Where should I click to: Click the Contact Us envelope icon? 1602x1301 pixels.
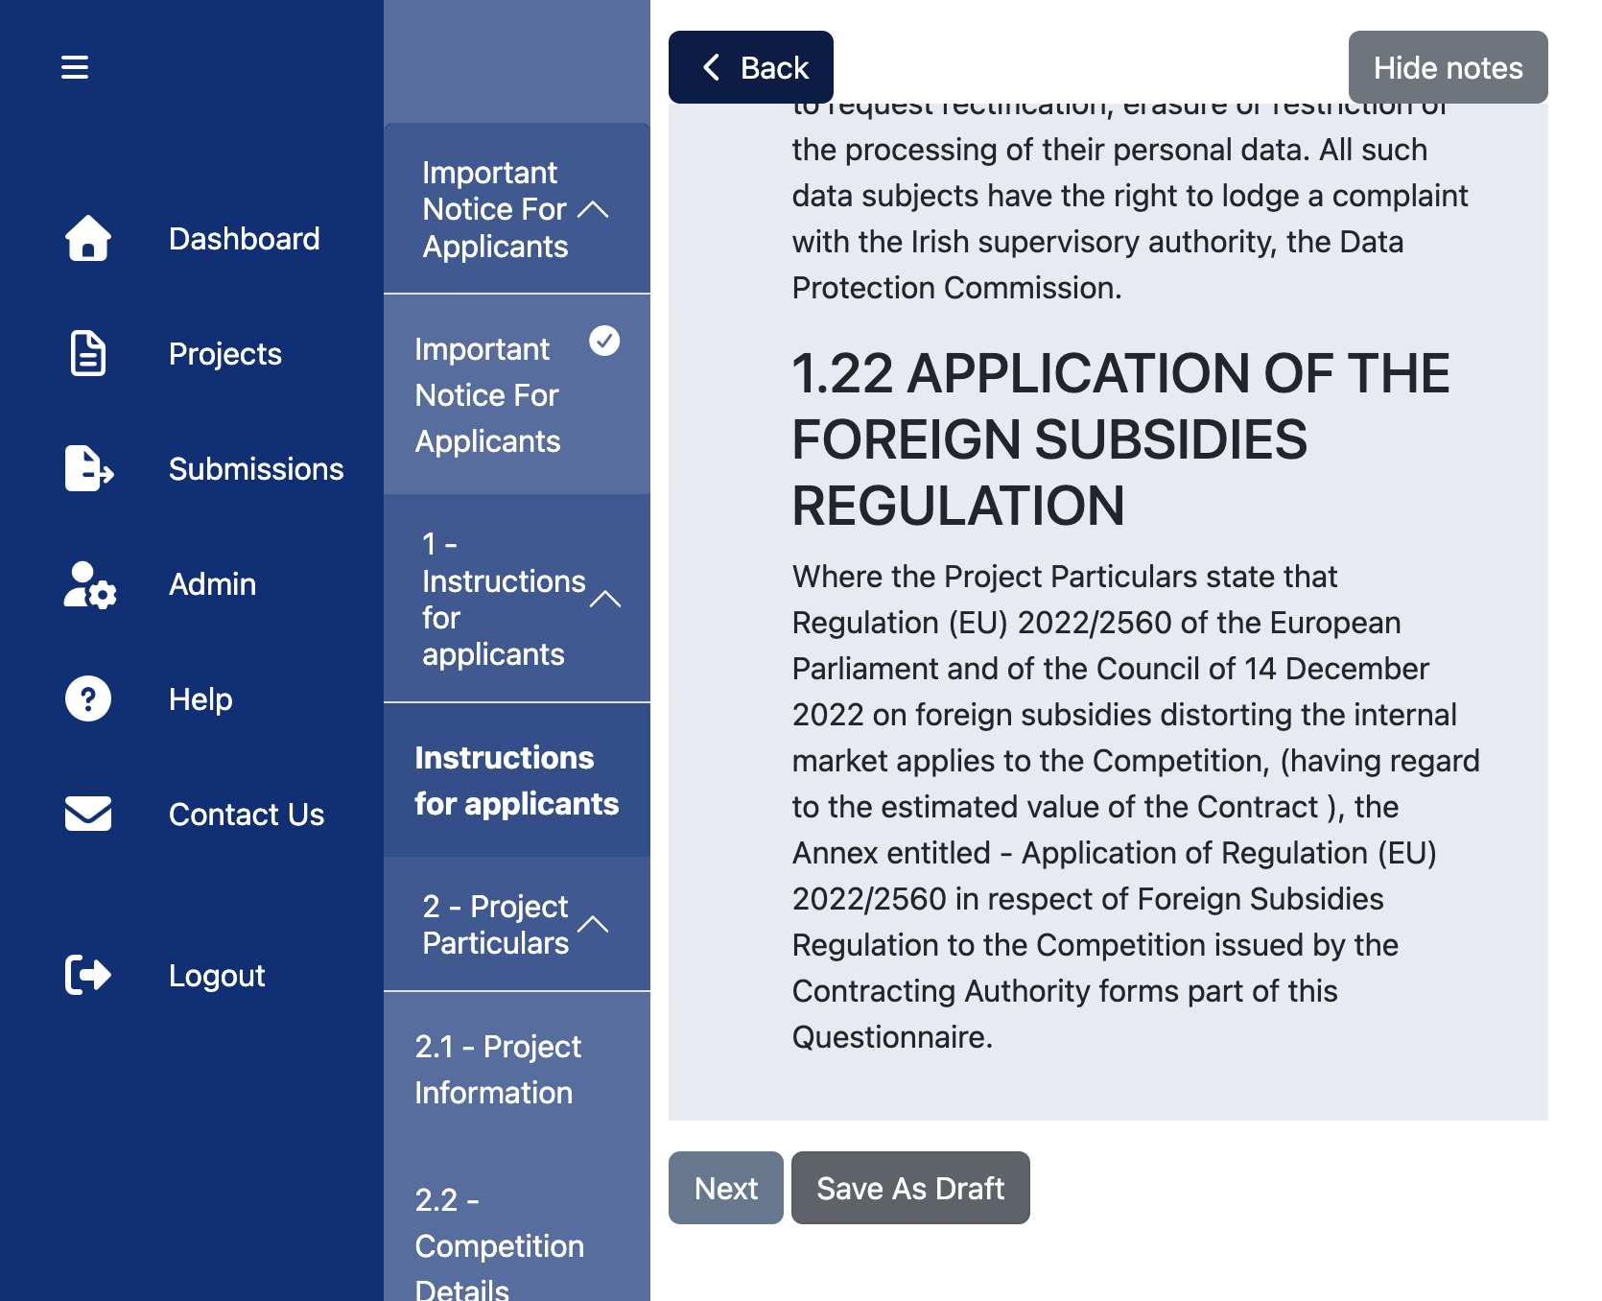pos(88,814)
